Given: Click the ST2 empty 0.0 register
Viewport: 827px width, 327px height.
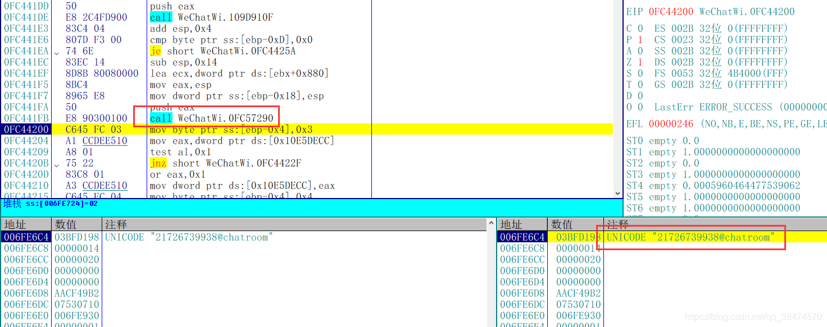Looking at the screenshot, I should tap(663, 163).
